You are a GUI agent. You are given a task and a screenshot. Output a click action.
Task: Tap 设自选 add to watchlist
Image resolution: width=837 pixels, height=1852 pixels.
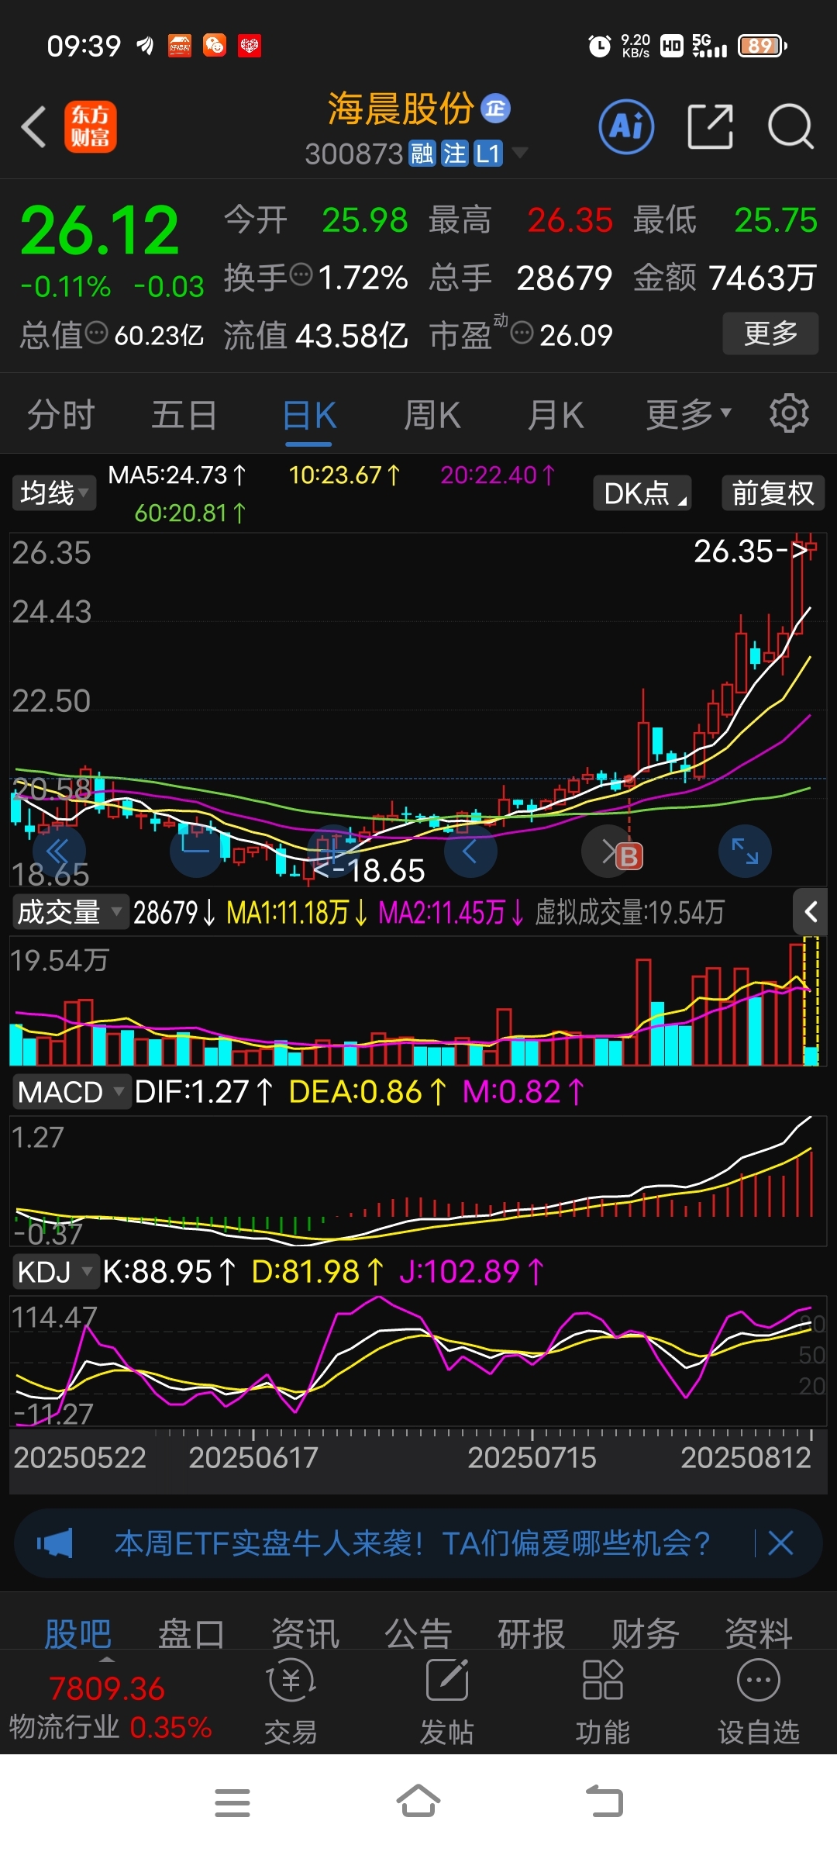(759, 1701)
